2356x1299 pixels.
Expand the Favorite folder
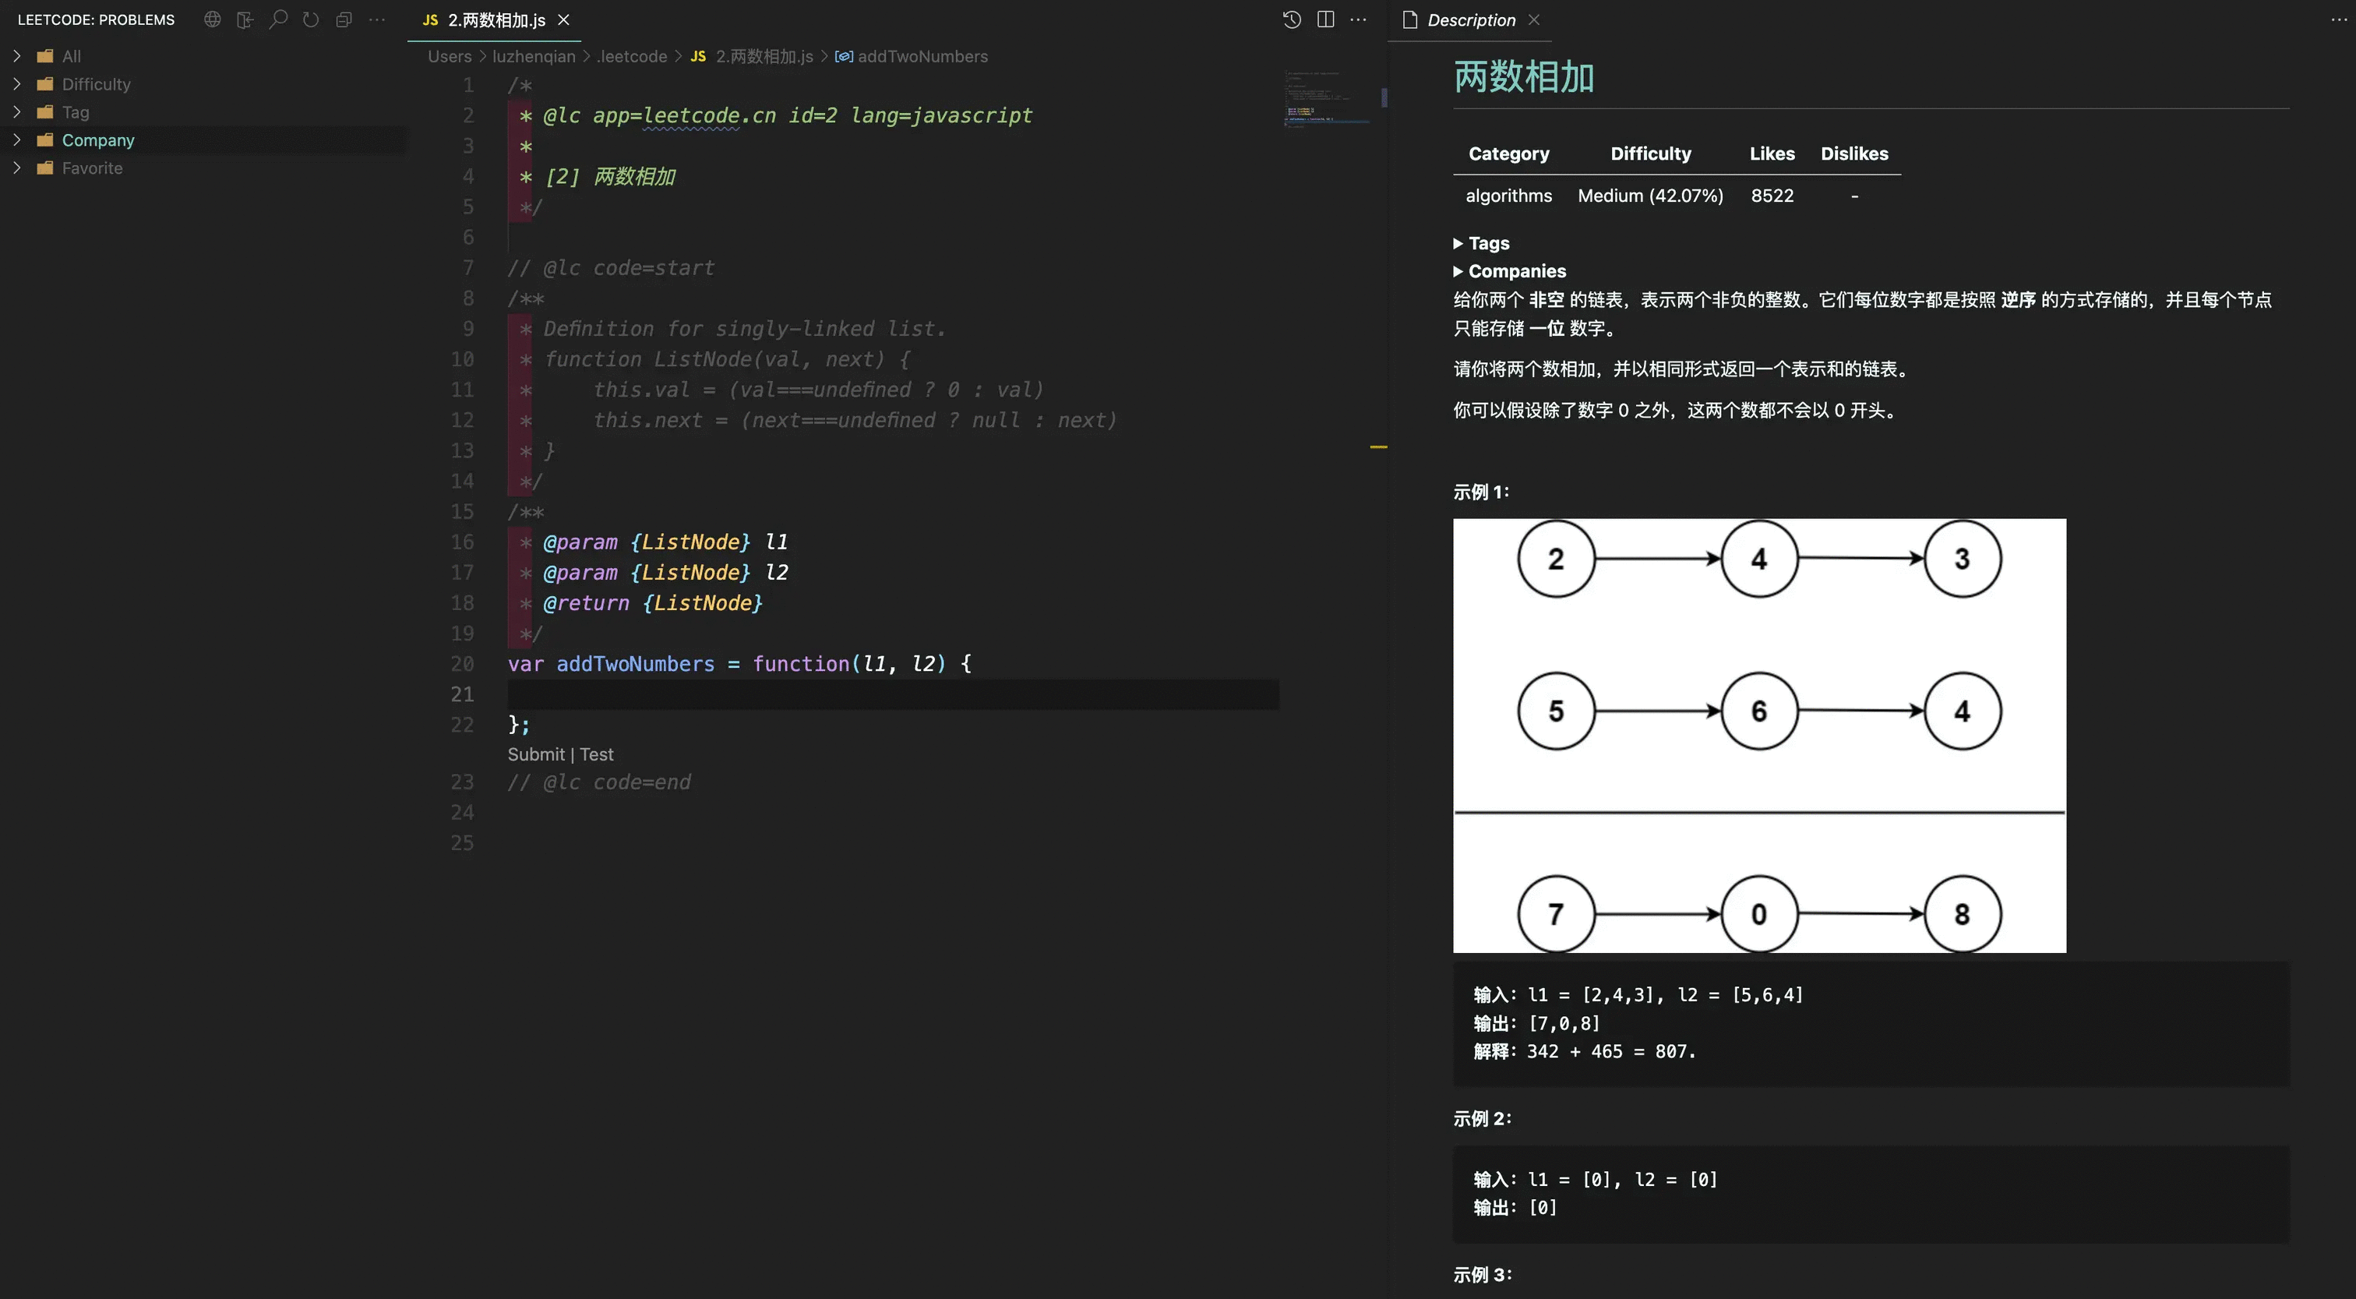91,168
